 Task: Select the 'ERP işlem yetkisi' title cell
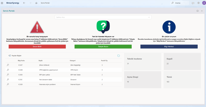[45, 75]
